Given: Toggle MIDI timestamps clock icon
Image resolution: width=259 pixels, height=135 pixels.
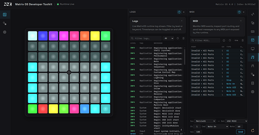Looking at the screenshot, I should 230,40.
